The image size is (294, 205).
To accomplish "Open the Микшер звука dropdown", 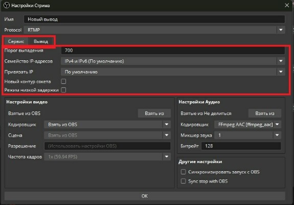I will pos(247,135).
